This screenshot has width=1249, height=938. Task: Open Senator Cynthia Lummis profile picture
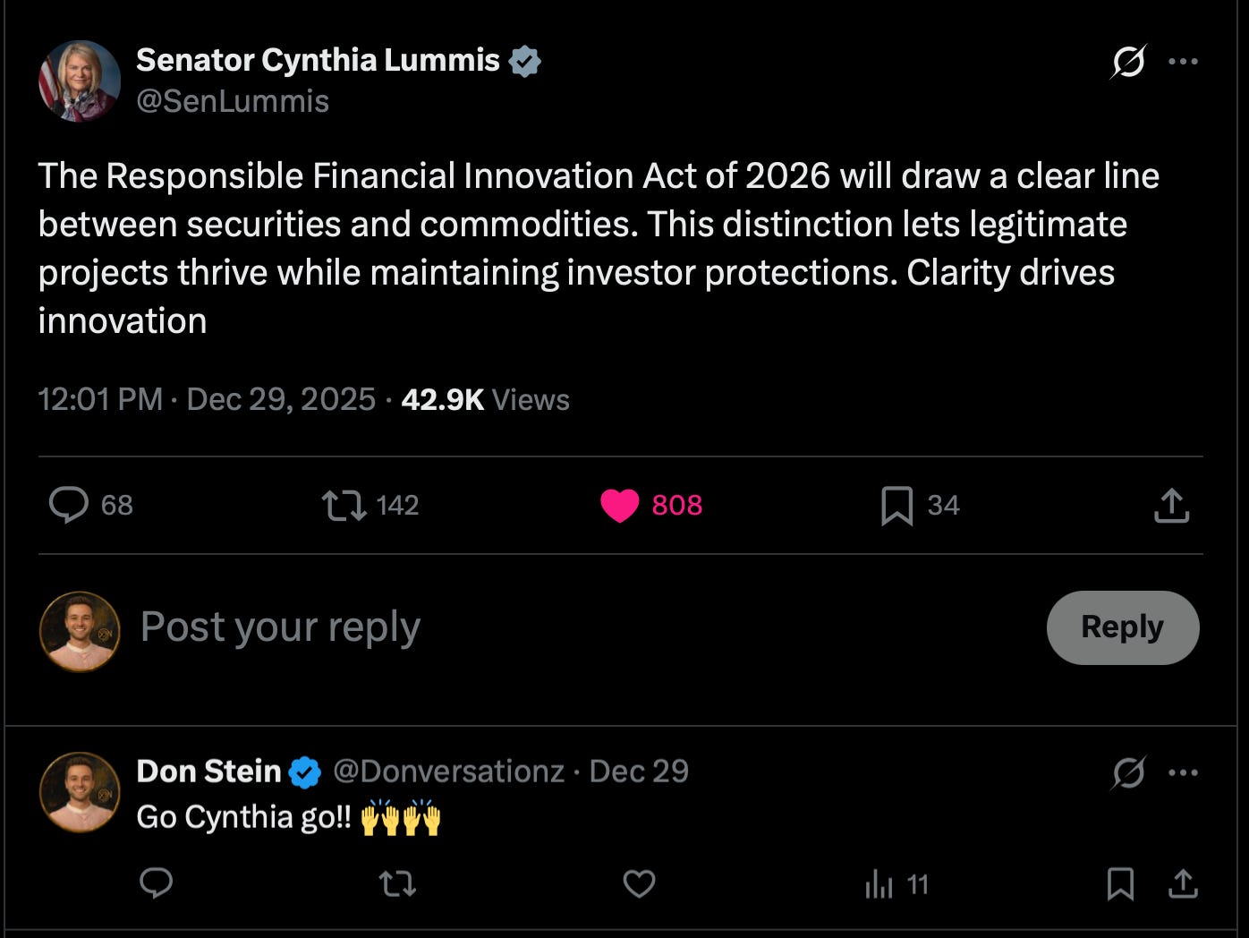(80, 81)
